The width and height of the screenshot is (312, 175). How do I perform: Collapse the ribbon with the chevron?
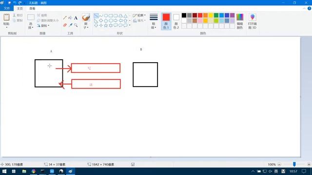304,9
